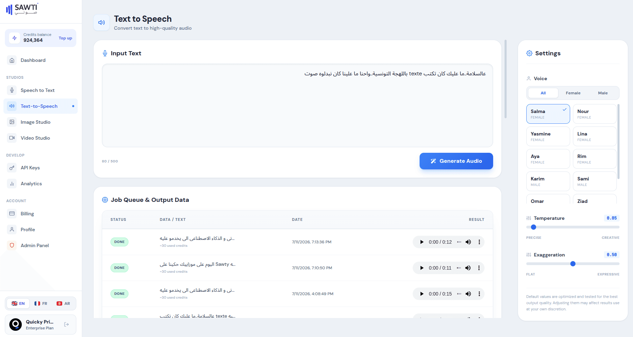This screenshot has height=337, width=633.
Task: Open Billing card icon
Action: (12, 214)
